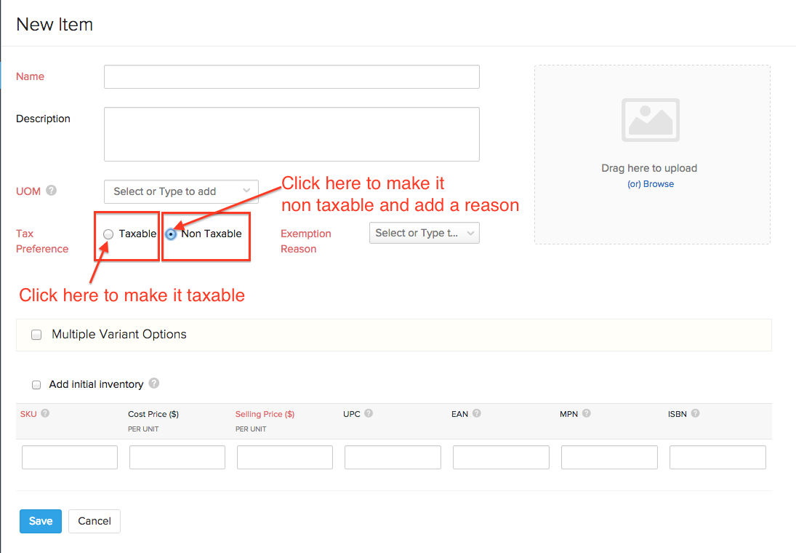Check the Add initial inventory checkbox

coord(36,385)
